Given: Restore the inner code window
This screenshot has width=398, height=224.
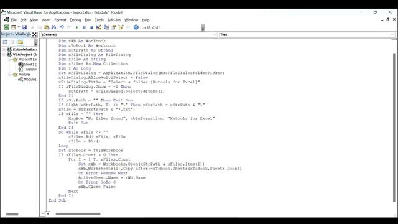Looking at the screenshot, I should pyautogui.click(x=388, y=19).
